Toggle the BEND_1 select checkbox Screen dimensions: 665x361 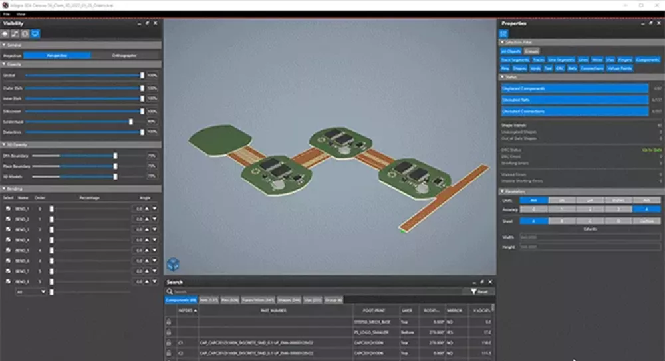(7, 208)
